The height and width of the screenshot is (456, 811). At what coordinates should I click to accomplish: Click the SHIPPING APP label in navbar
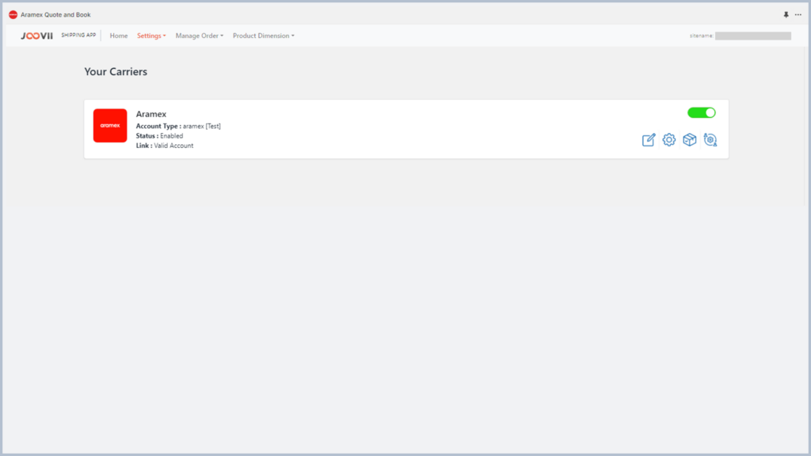[78, 36]
